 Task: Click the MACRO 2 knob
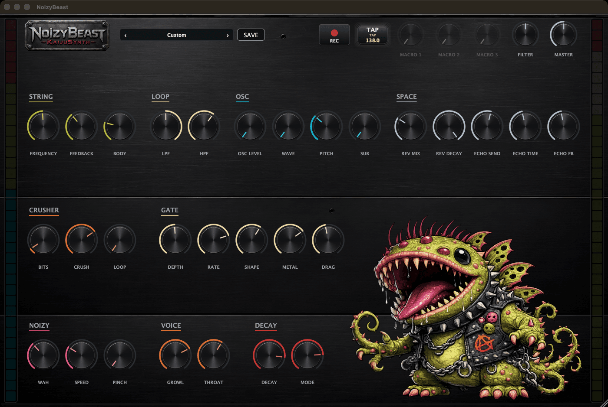[449, 36]
